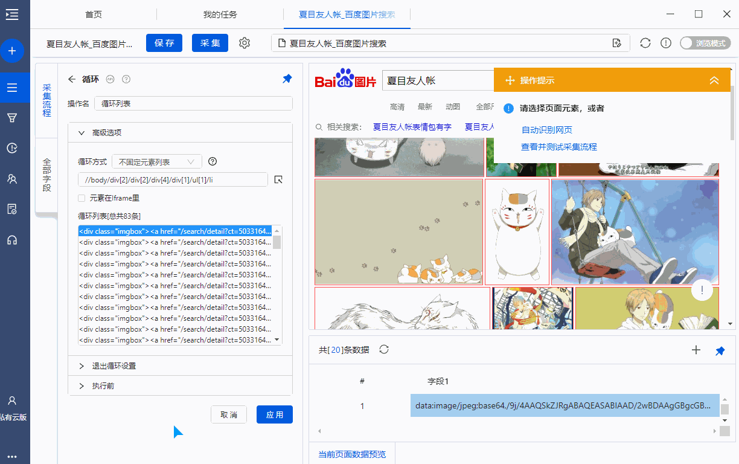The height and width of the screenshot is (464, 739).
Task: Refresh the data preview with reload icon
Action: 383,349
